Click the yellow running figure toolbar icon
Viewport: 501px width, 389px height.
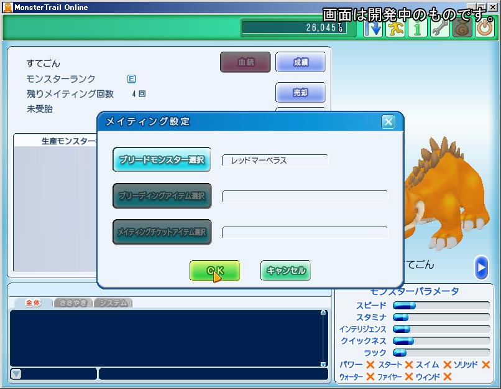coord(395,28)
